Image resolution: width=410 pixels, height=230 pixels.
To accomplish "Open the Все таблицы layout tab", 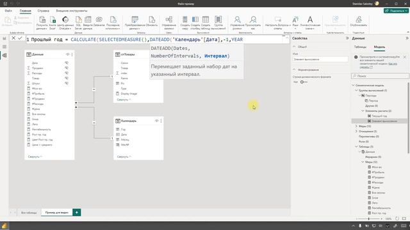I will [29, 213].
